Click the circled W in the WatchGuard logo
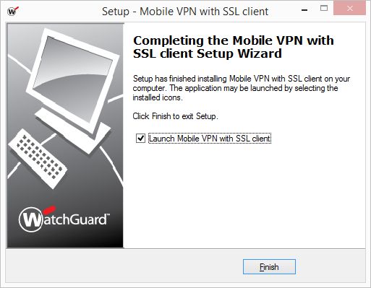 click(x=31, y=219)
